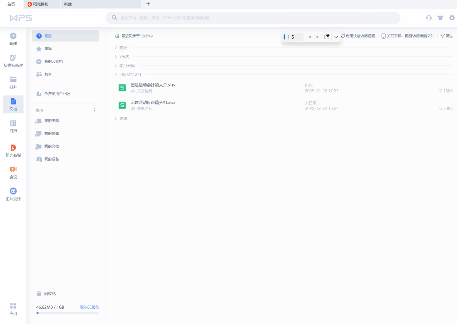Click 新建 in the left rail

point(13,39)
